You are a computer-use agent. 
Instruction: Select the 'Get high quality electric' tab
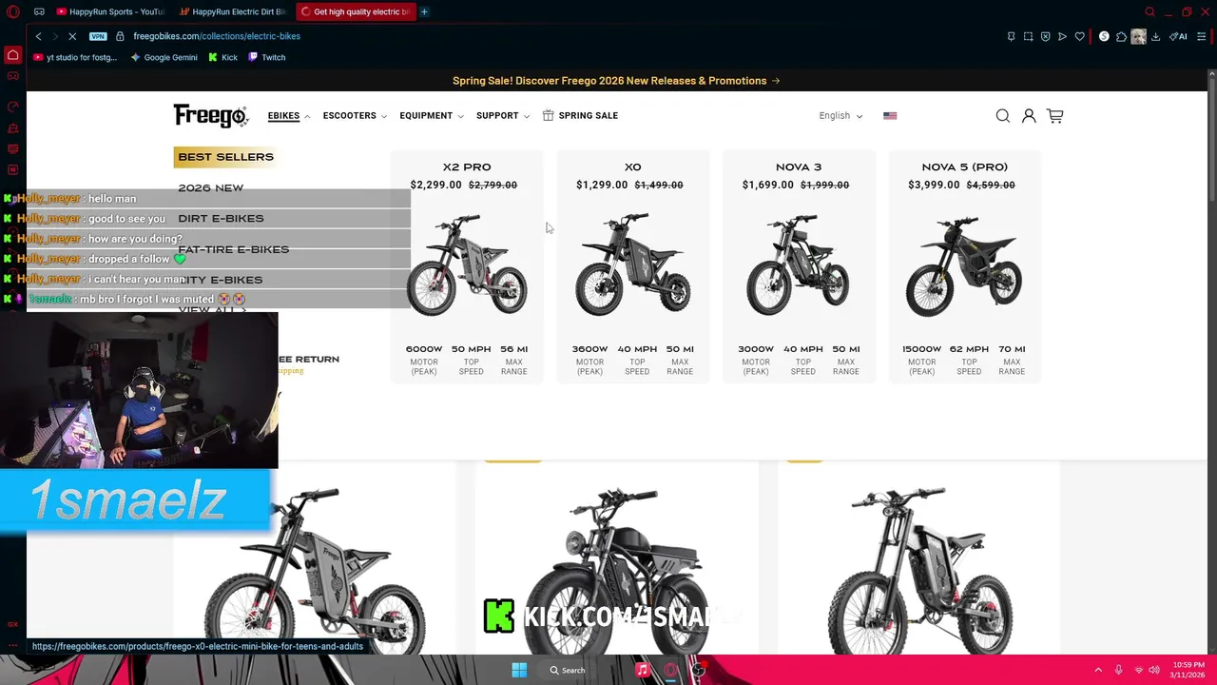point(356,11)
